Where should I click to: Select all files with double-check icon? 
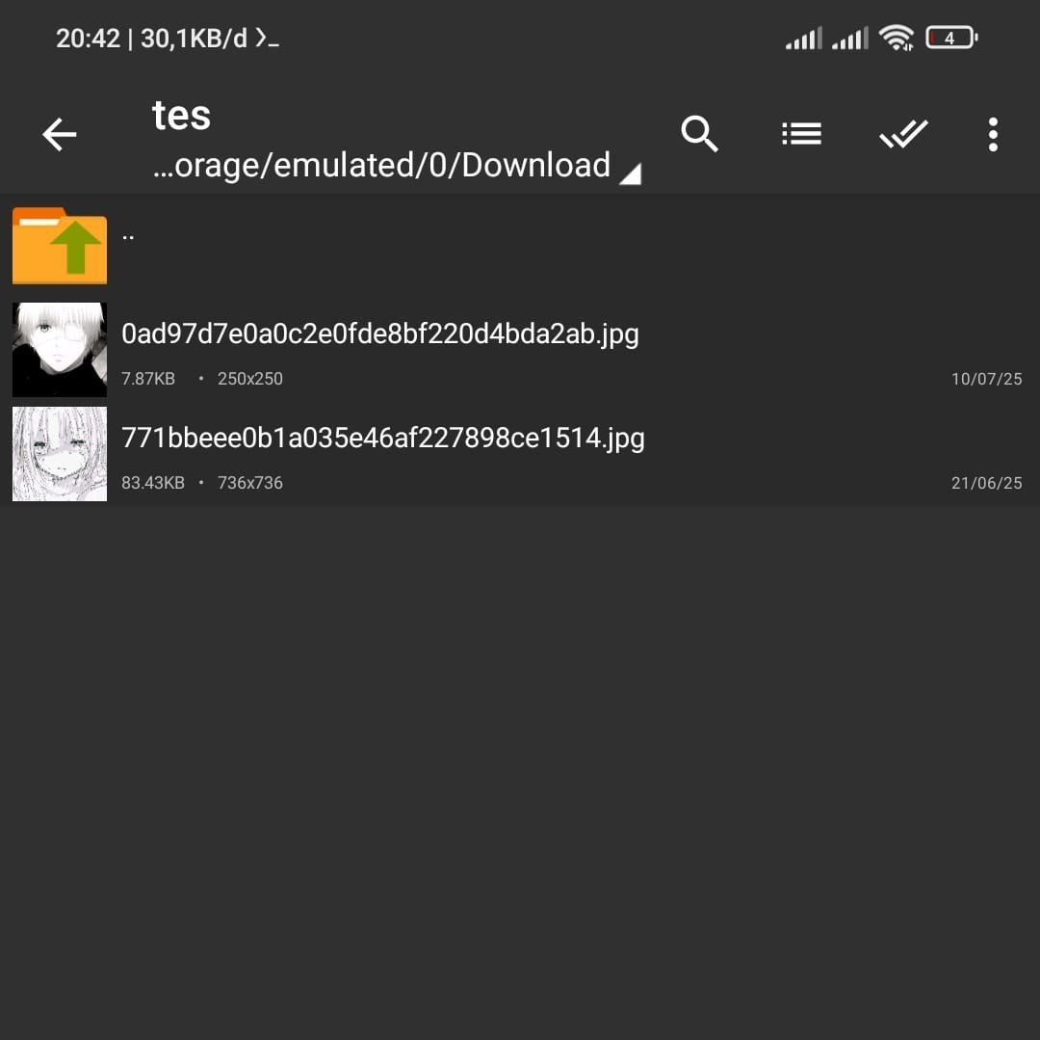pyautogui.click(x=903, y=134)
